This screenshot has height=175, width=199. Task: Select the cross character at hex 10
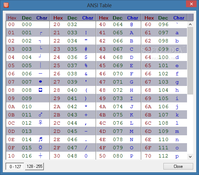pos(40,155)
